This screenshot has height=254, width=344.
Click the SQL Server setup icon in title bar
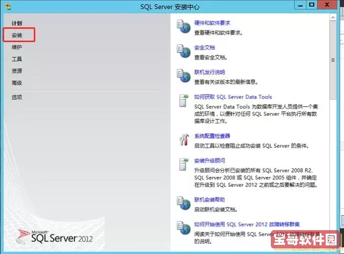[8, 7]
